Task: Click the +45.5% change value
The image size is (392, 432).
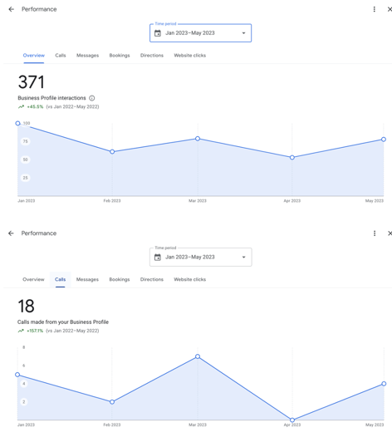Action: 35,106
